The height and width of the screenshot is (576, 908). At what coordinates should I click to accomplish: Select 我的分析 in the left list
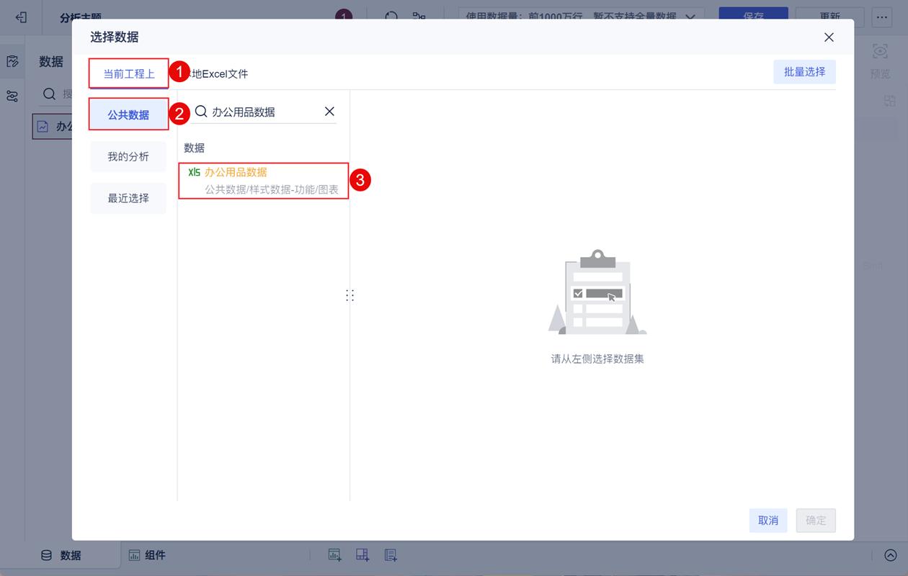128,156
